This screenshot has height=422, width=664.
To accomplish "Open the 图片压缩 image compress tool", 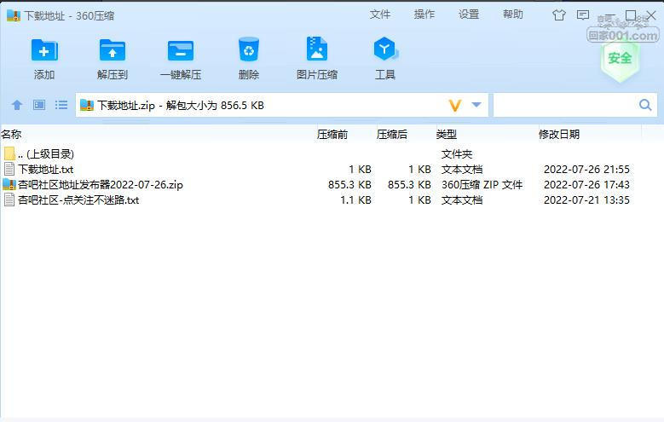I will [317, 49].
